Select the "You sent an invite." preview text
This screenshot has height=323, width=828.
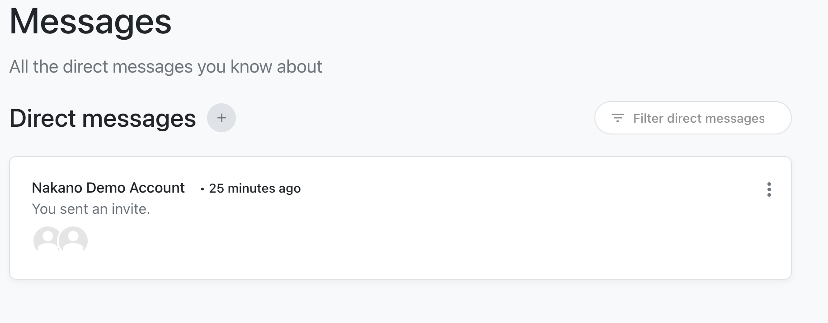[91, 209]
